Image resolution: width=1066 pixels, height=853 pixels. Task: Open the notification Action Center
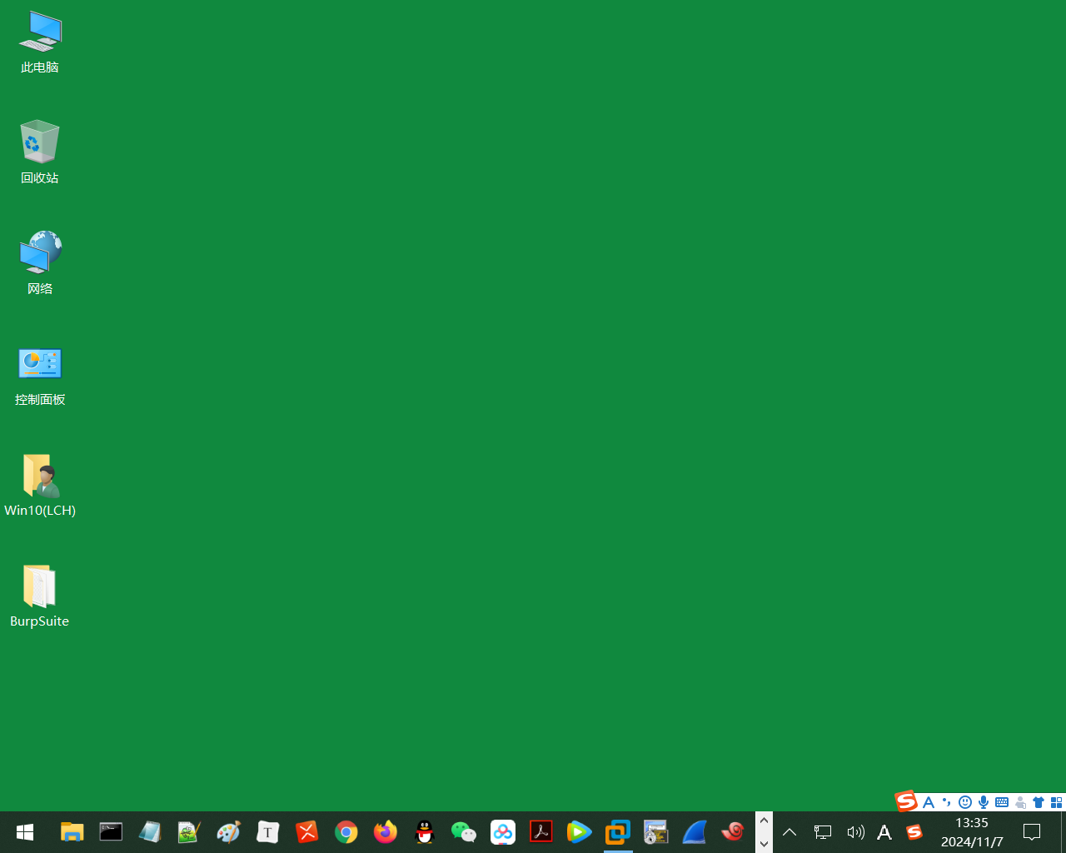click(1032, 832)
